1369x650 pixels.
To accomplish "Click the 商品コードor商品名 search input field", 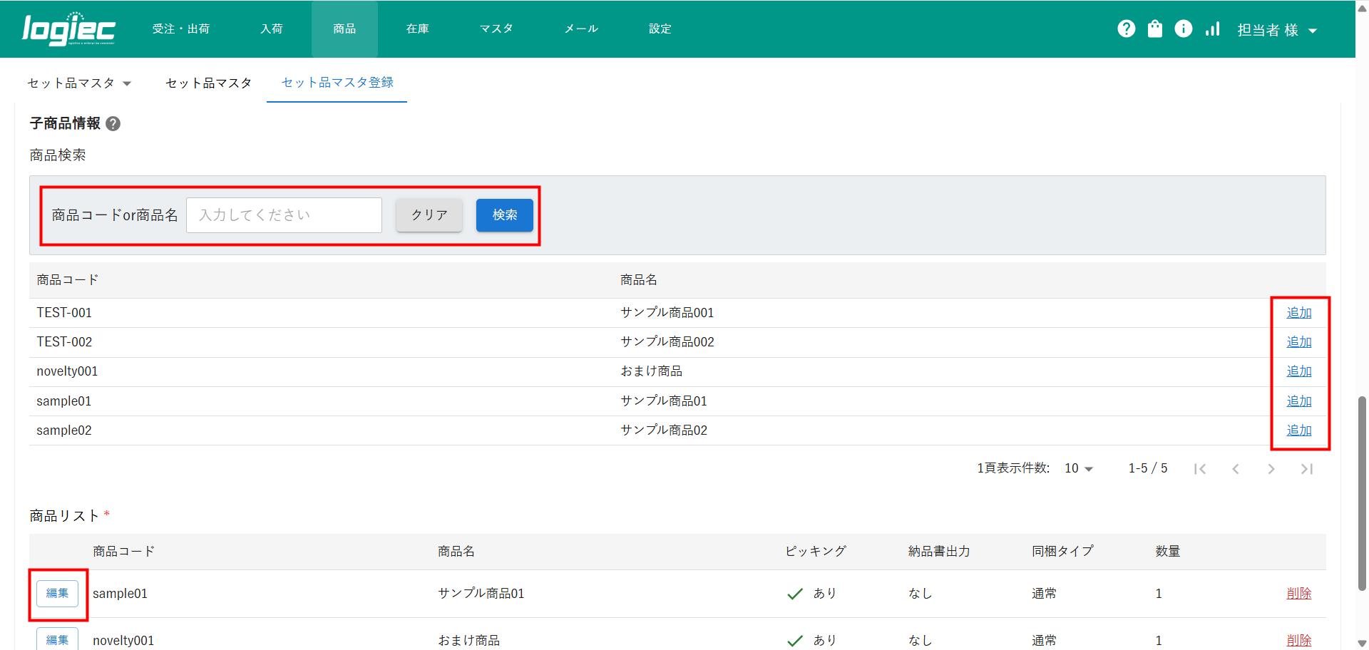I will pyautogui.click(x=284, y=215).
